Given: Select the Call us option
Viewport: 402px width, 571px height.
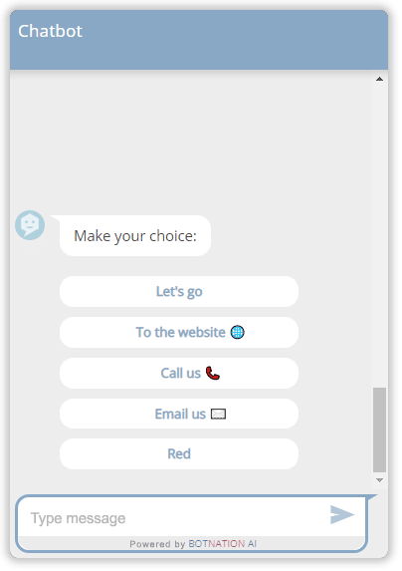Looking at the screenshot, I should tap(179, 373).
